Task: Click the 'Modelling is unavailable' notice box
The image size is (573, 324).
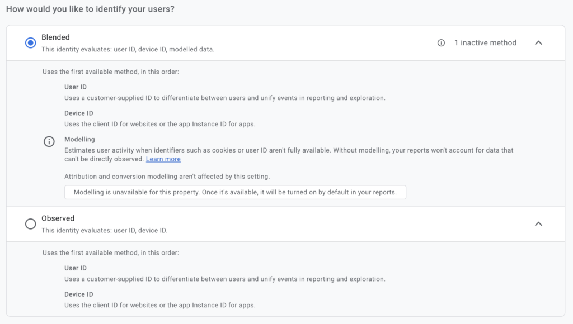Action: pos(235,192)
